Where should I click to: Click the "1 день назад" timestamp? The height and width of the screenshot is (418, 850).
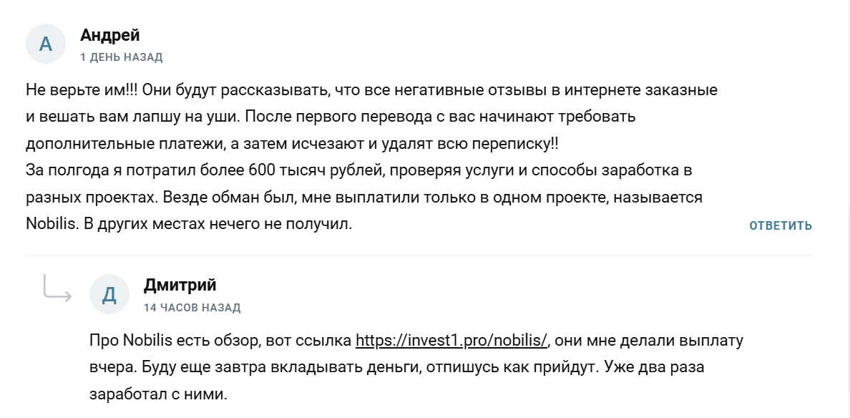pyautogui.click(x=121, y=57)
